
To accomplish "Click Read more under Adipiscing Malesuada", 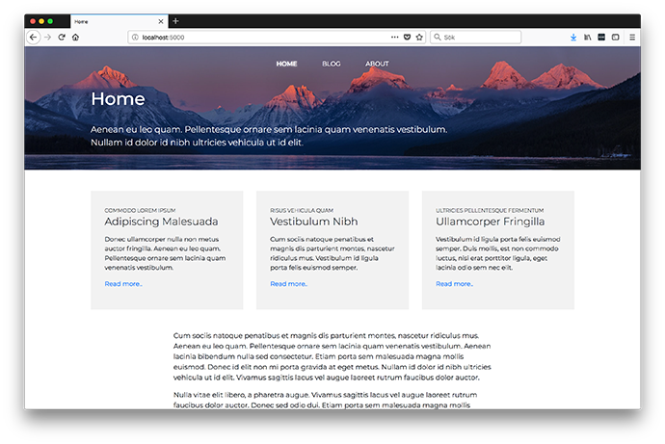I will 123,284.
